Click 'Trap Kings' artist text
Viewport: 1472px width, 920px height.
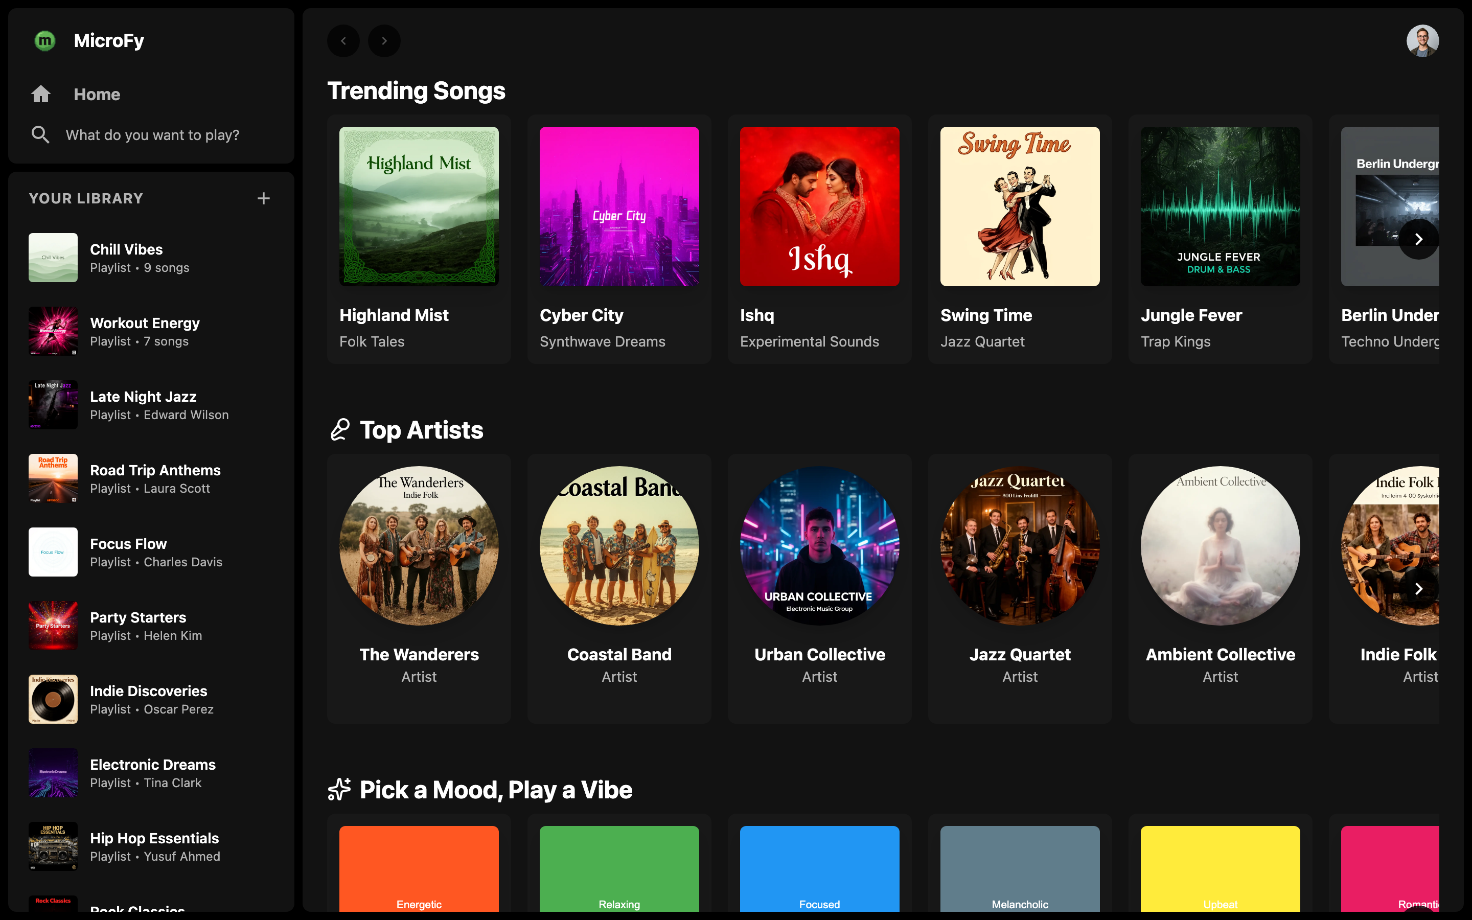[x=1175, y=341]
